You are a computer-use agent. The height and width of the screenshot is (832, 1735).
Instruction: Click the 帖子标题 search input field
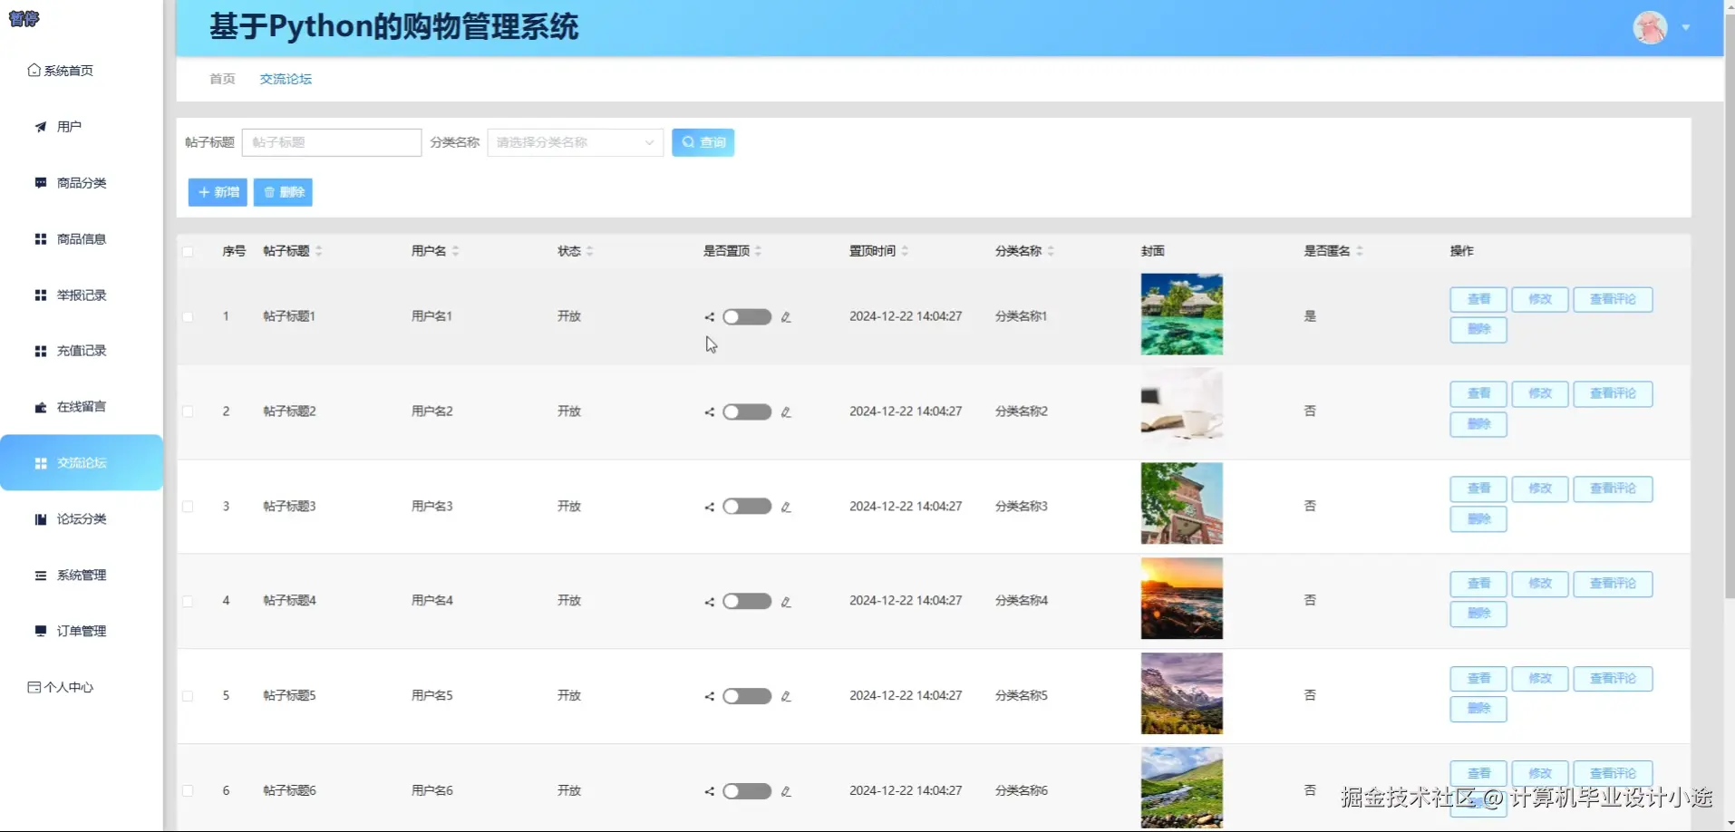tap(332, 142)
